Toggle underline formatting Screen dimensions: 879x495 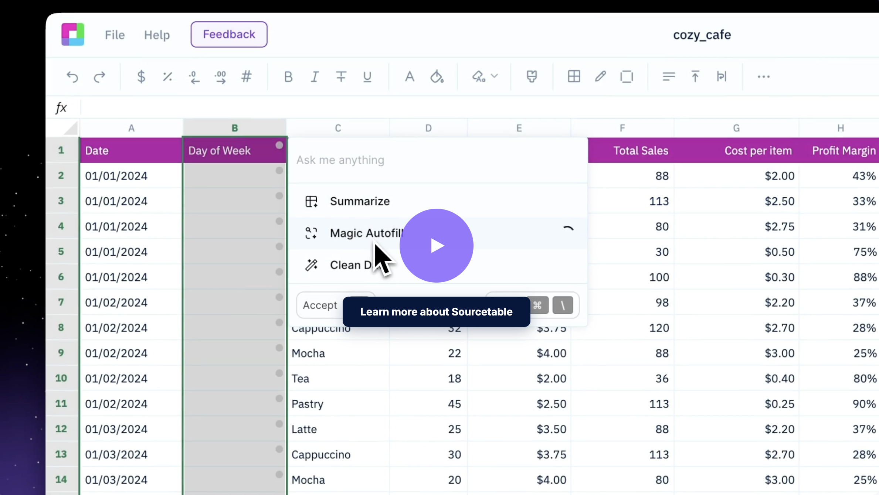click(367, 77)
